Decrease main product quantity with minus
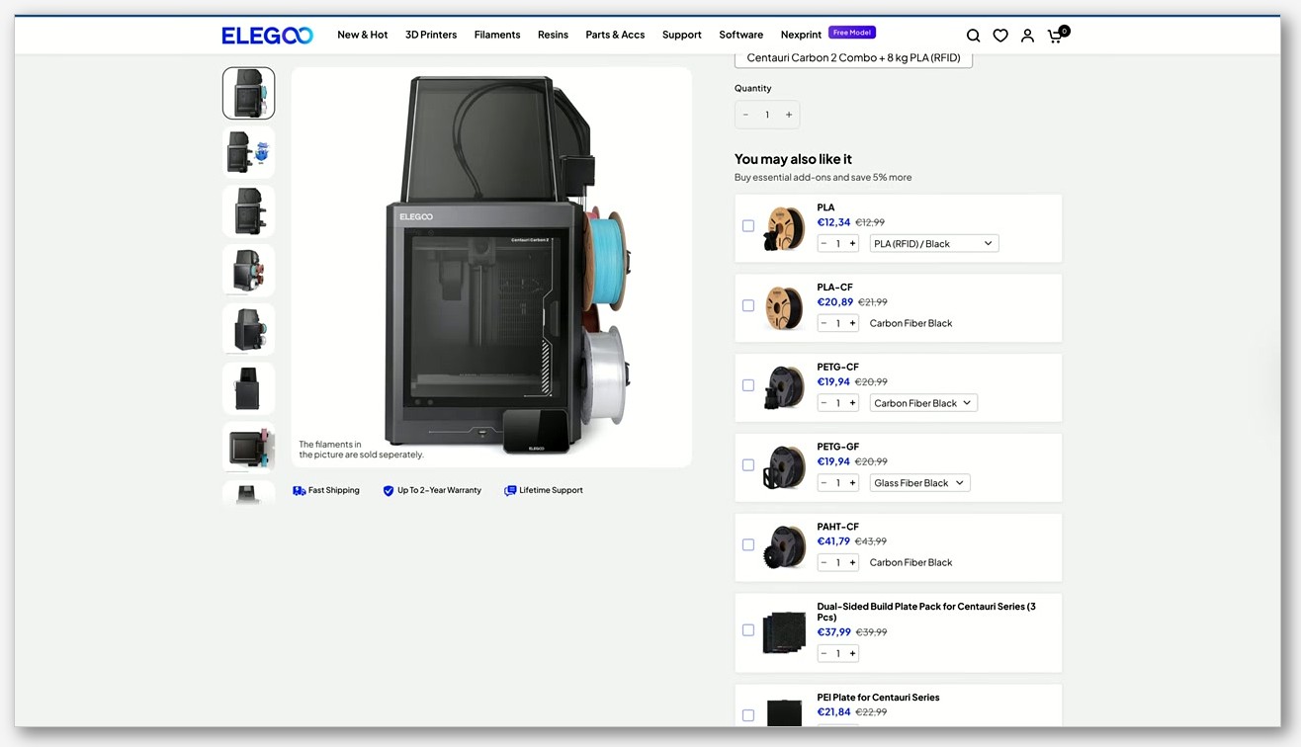 point(745,115)
